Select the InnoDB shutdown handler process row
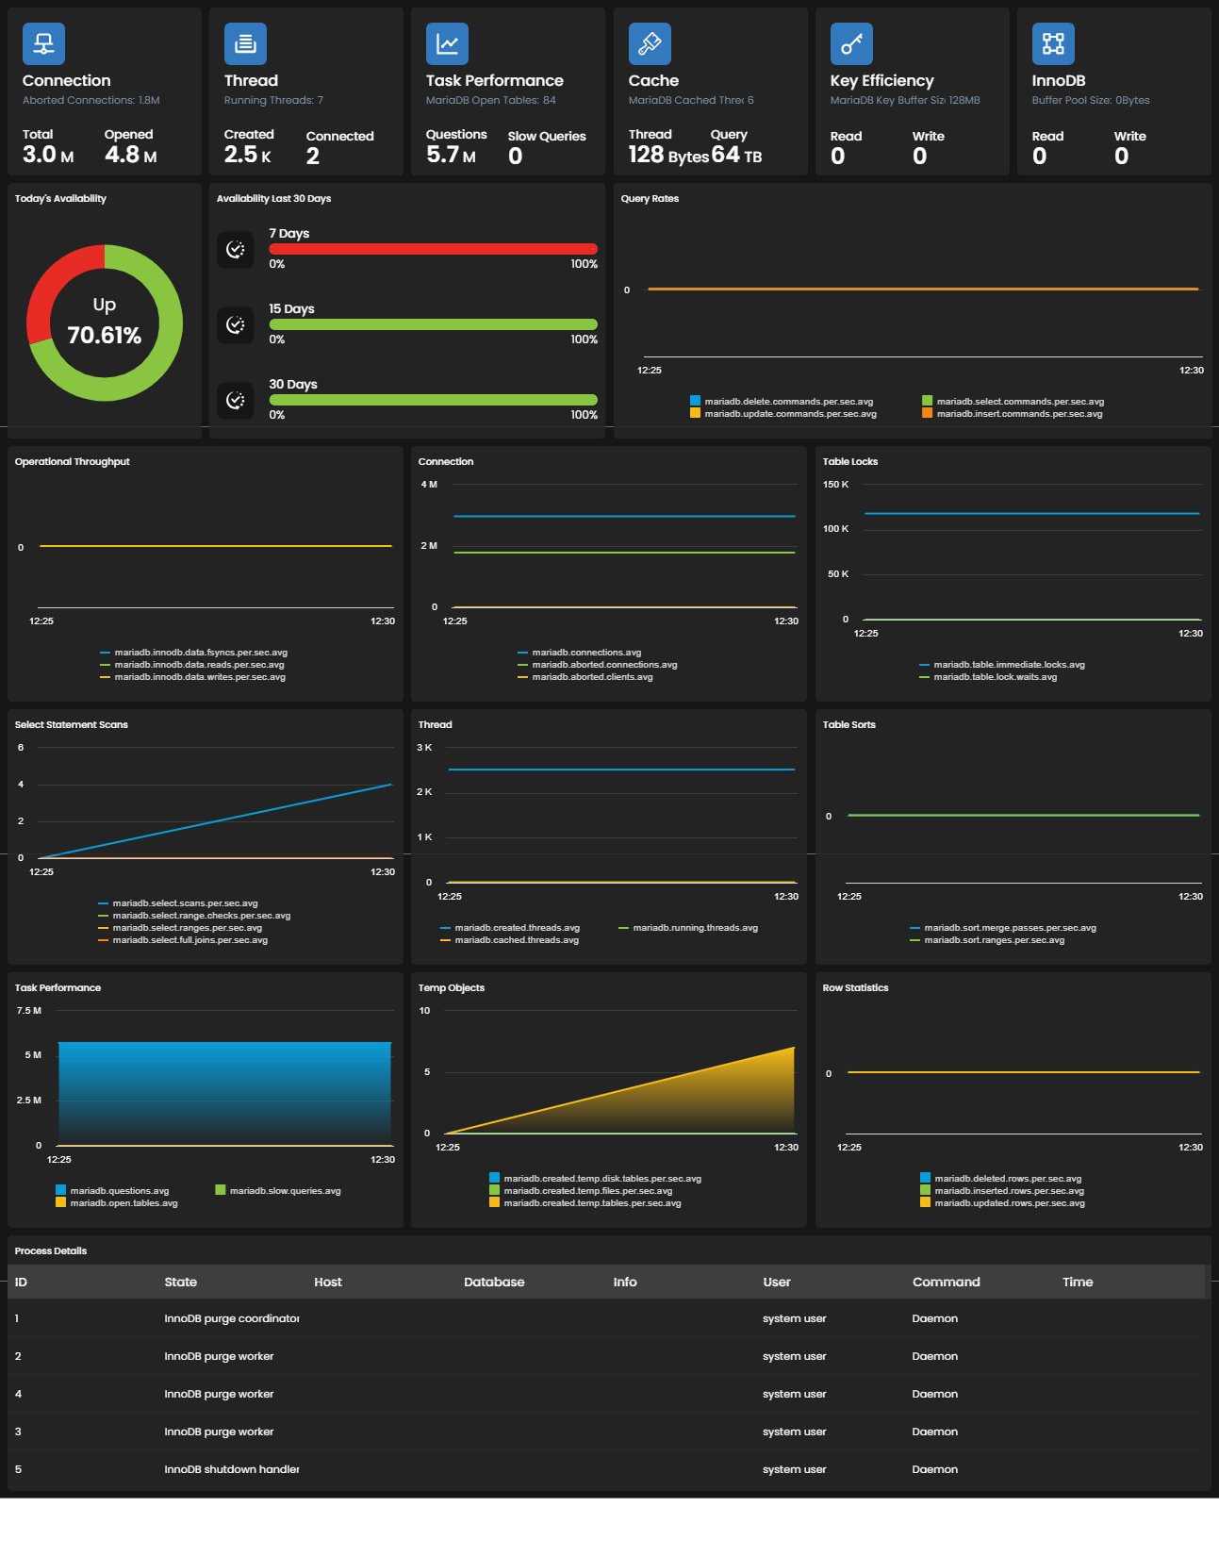The image size is (1219, 1556). click(x=609, y=1469)
